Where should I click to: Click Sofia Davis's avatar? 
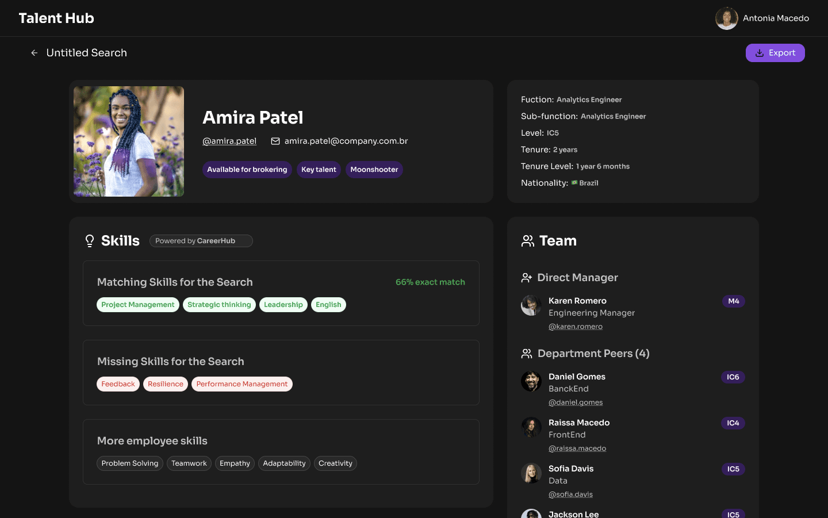[531, 473]
